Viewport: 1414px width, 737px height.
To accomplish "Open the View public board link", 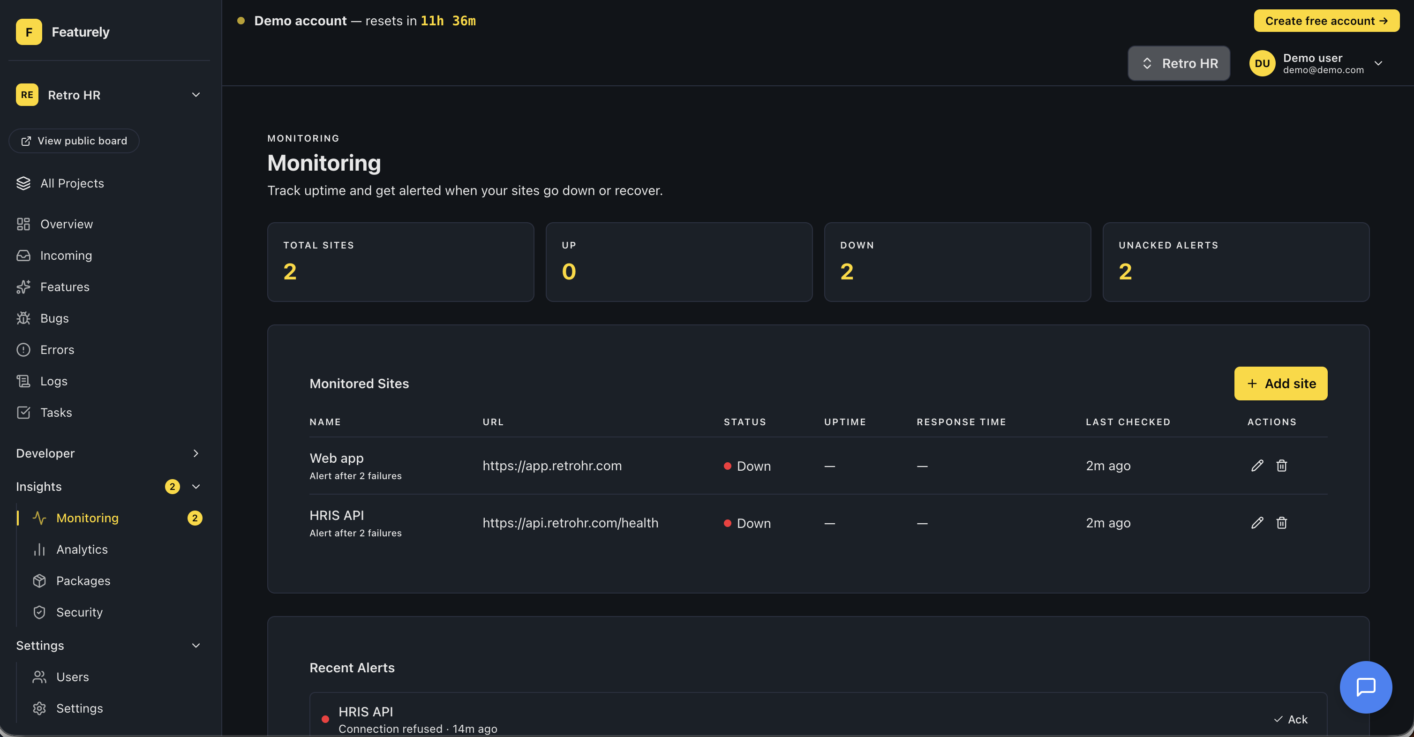I will point(74,141).
